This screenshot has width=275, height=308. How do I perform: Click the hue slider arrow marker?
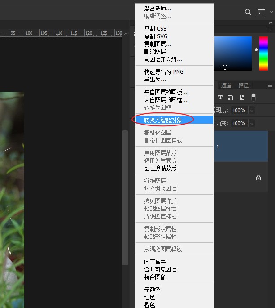click(257, 50)
